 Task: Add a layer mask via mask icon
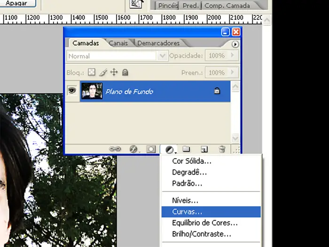coord(151,149)
